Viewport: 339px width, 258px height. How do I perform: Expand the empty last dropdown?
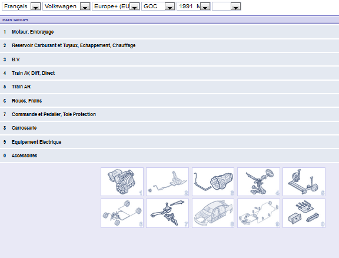(227, 6)
